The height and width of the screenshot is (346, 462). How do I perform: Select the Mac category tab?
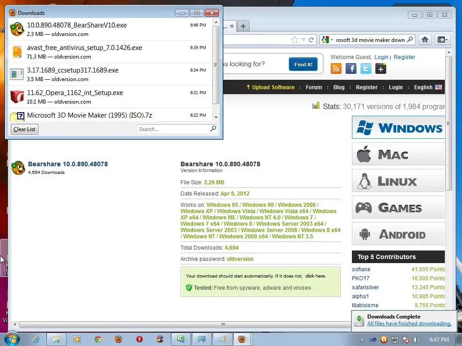click(398, 154)
